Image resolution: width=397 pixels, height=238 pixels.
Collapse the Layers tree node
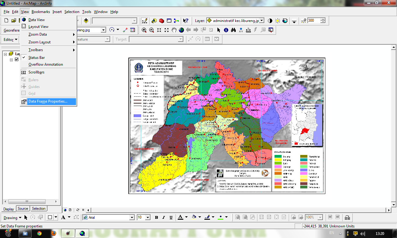point(6,54)
